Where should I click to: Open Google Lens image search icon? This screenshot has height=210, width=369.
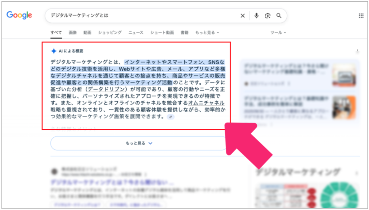(x=268, y=16)
